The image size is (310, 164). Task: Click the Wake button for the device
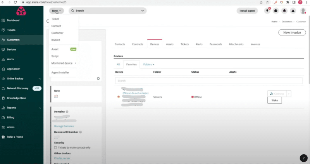point(275,100)
